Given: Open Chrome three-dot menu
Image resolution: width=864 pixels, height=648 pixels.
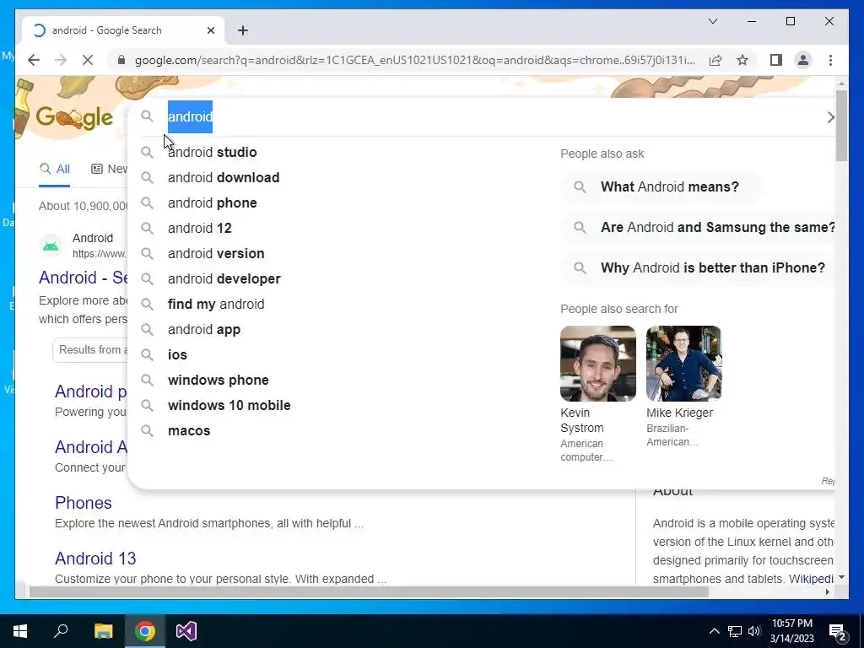Looking at the screenshot, I should [x=830, y=60].
